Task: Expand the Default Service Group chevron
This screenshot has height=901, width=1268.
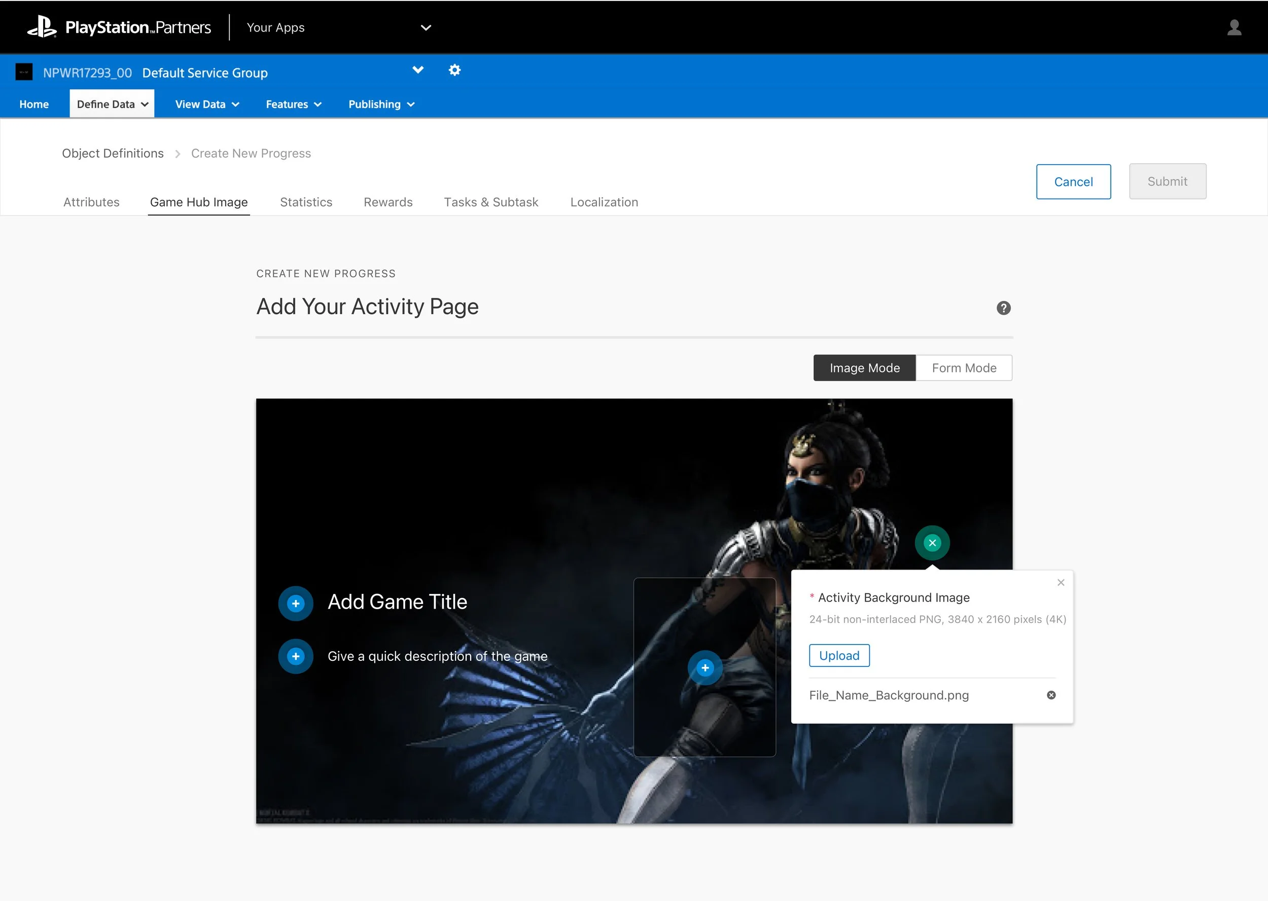Action: (x=417, y=70)
